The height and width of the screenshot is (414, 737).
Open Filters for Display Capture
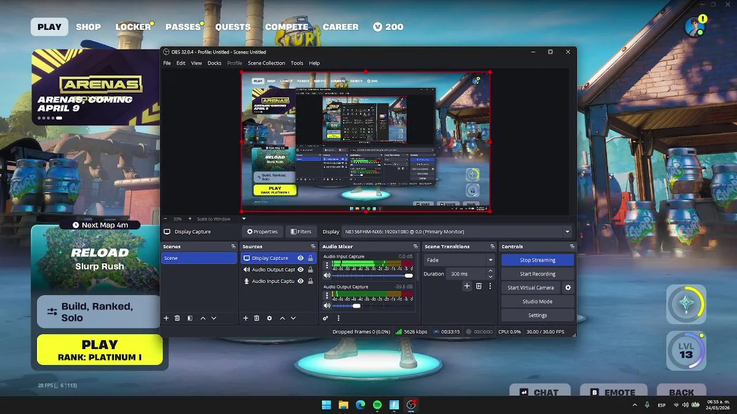(x=301, y=232)
